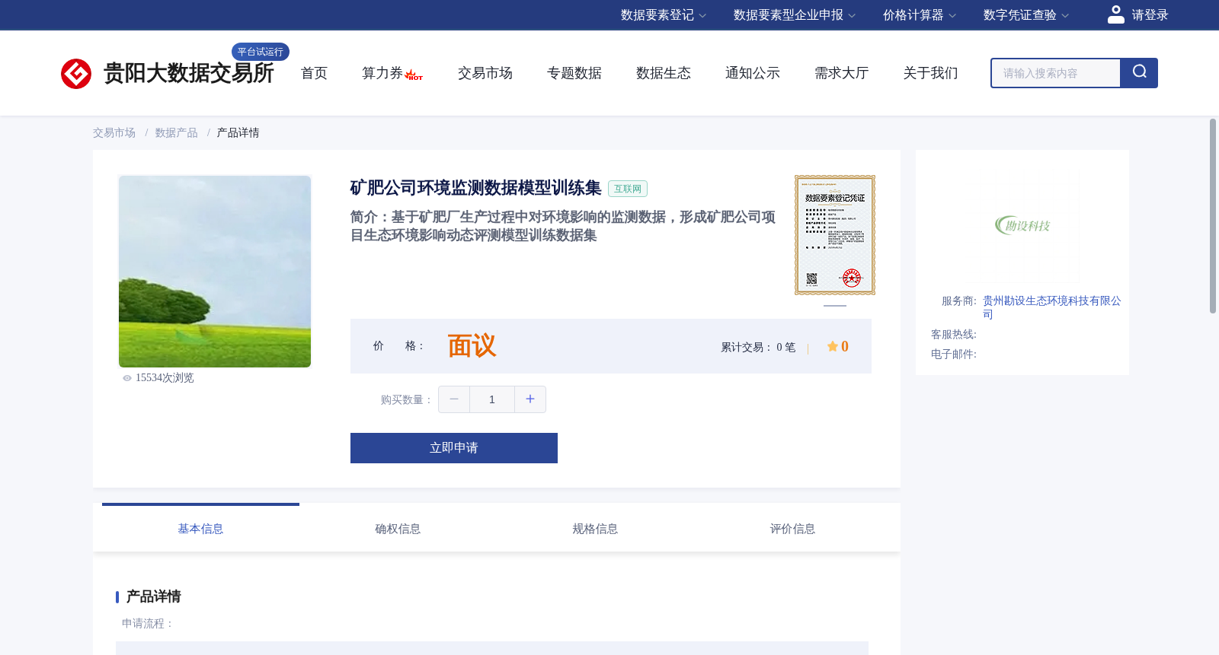This screenshot has height=655, width=1219.
Task: Click the 15534次浏览 view count
Action: [165, 378]
